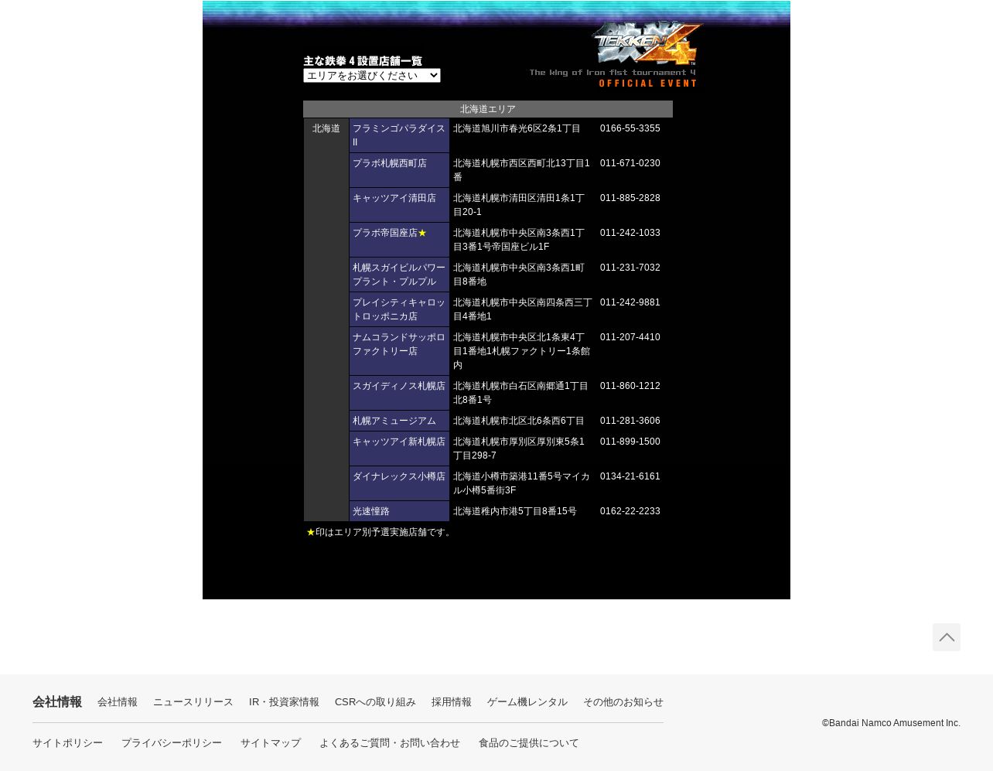993x771 pixels.
Task: Open the よくあるご質問・お問い合わせ link
Action: 390,743
